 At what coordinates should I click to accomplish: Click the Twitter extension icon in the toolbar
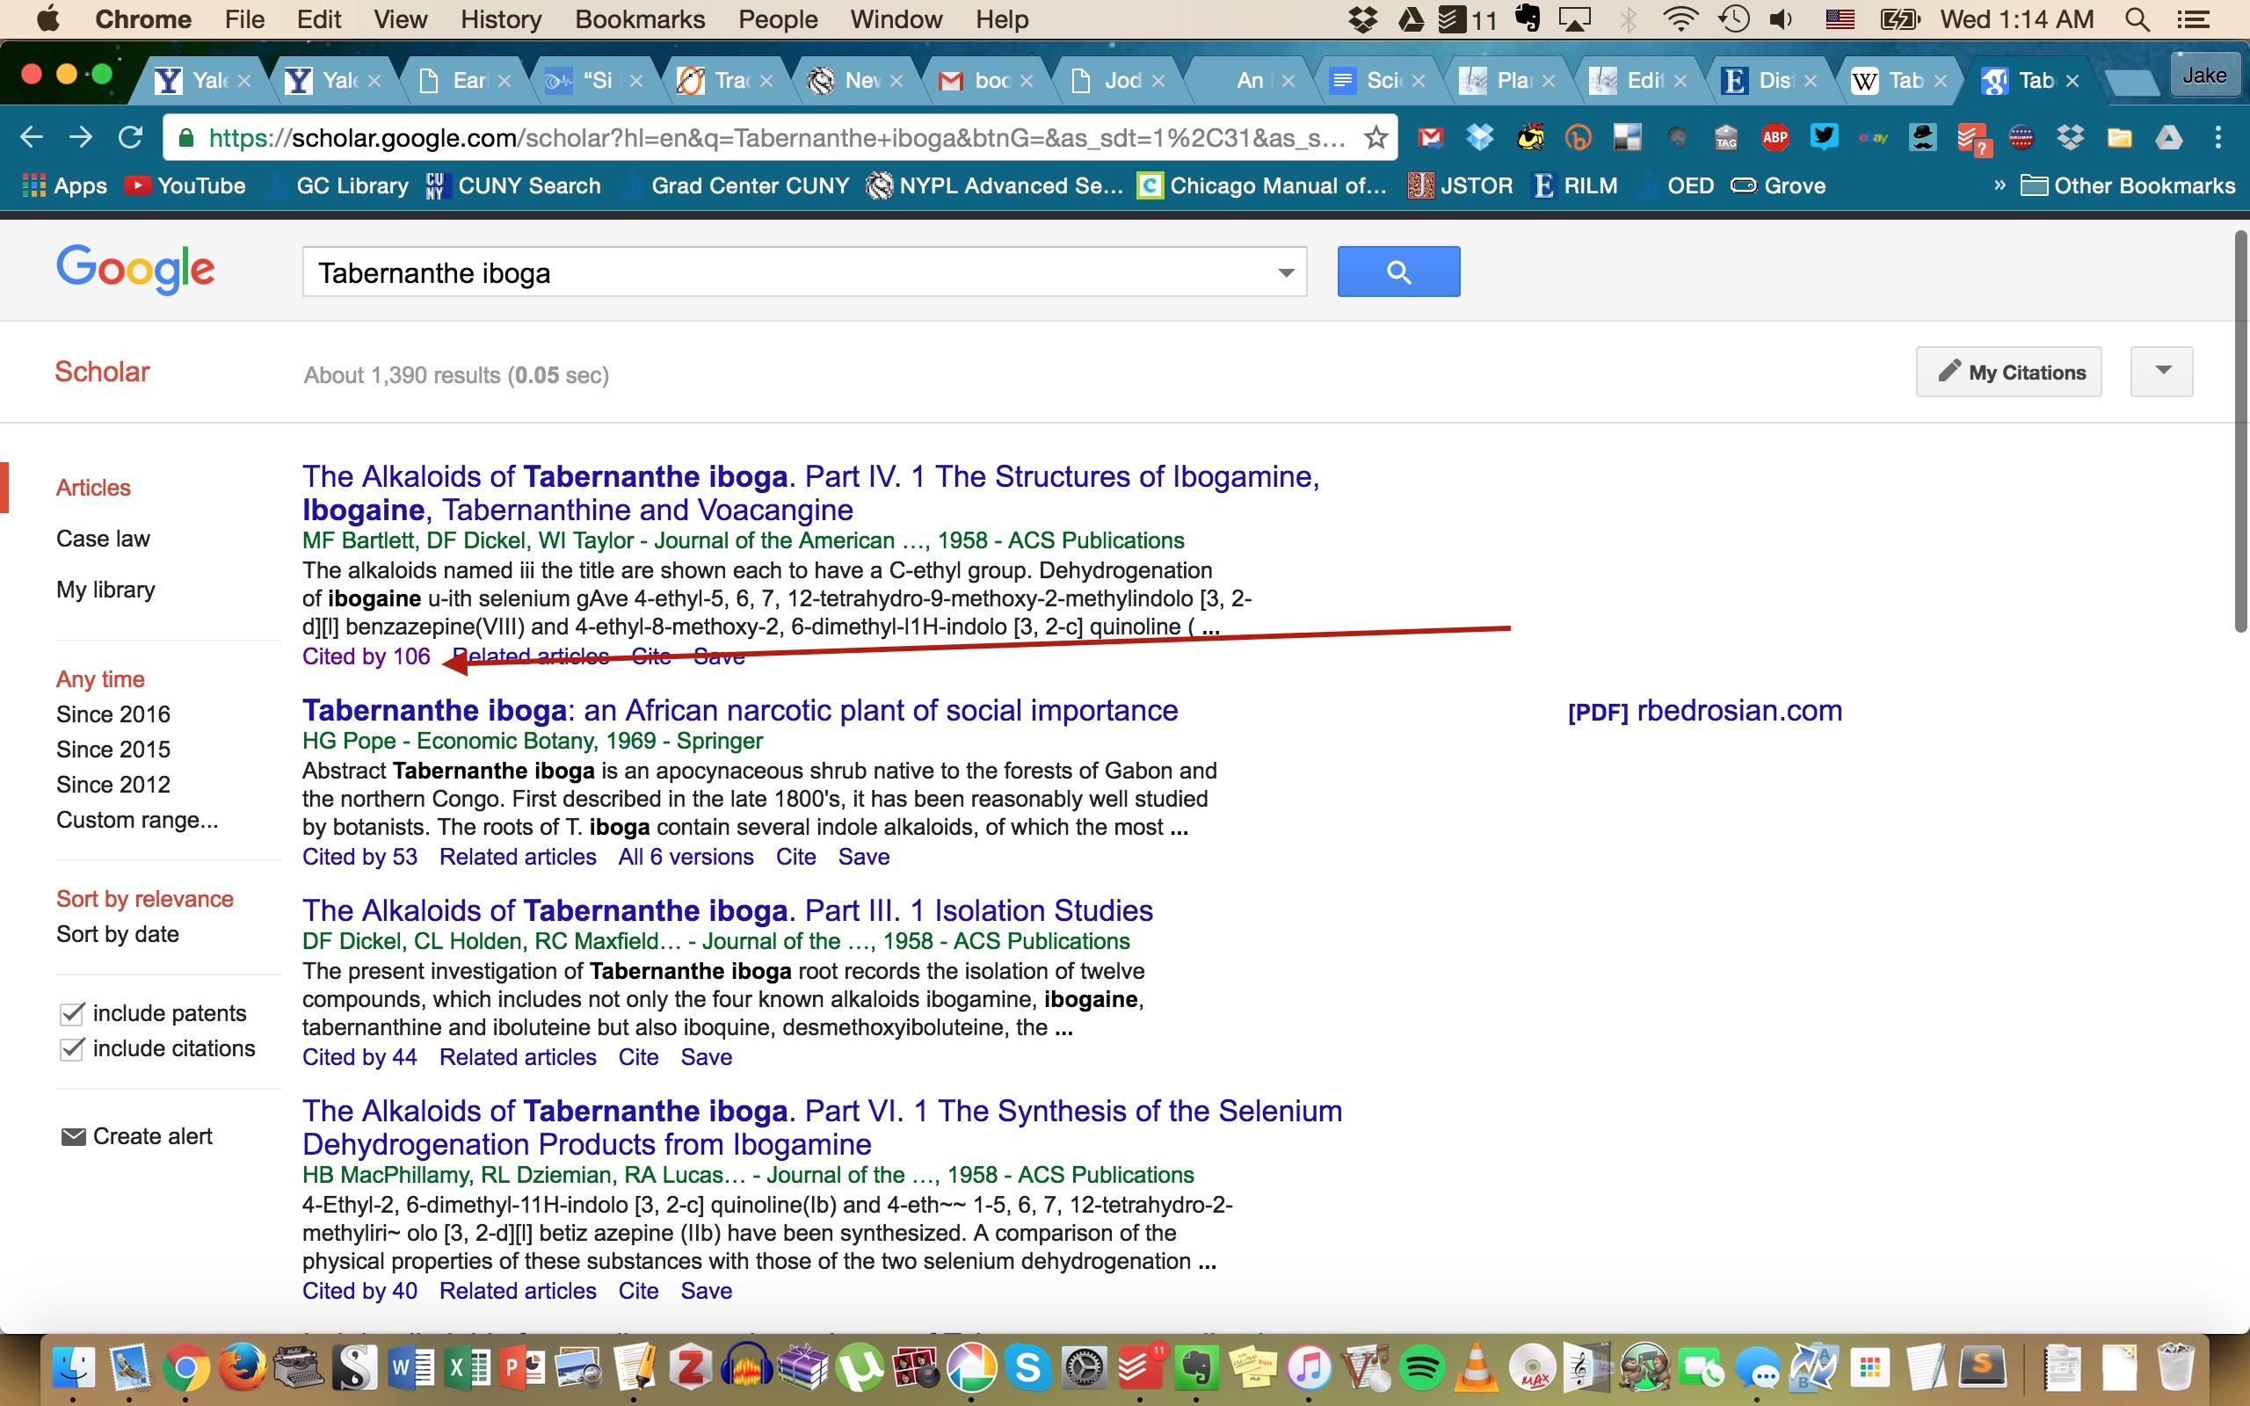[1825, 138]
